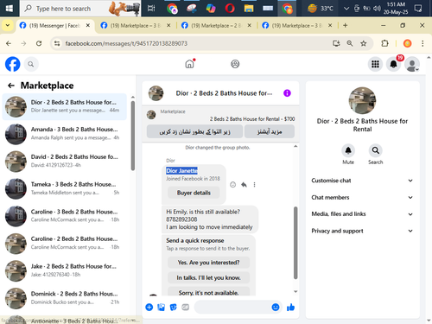Click the Urdu mark as pending button
Image resolution: width=432 pixels, height=324 pixels.
194,131
